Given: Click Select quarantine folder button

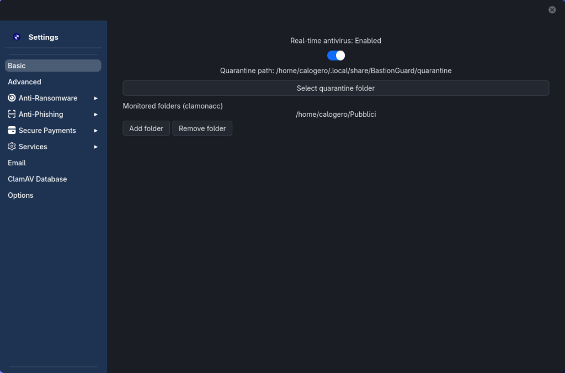Looking at the screenshot, I should (336, 88).
